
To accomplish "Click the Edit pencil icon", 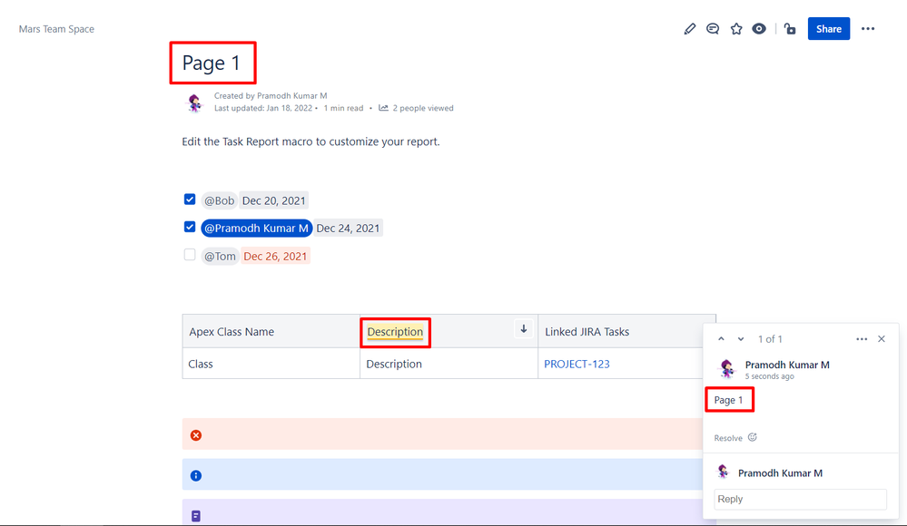I will (689, 29).
